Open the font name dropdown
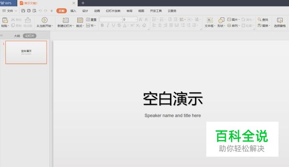289x167 pixels. click(x=121, y=20)
